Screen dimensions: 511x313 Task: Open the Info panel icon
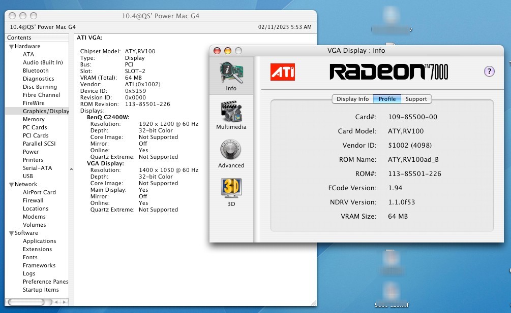tap(231, 76)
